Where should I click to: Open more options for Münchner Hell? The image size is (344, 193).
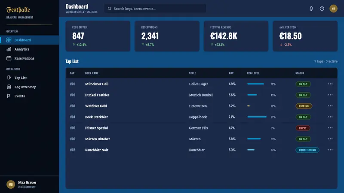point(330,84)
